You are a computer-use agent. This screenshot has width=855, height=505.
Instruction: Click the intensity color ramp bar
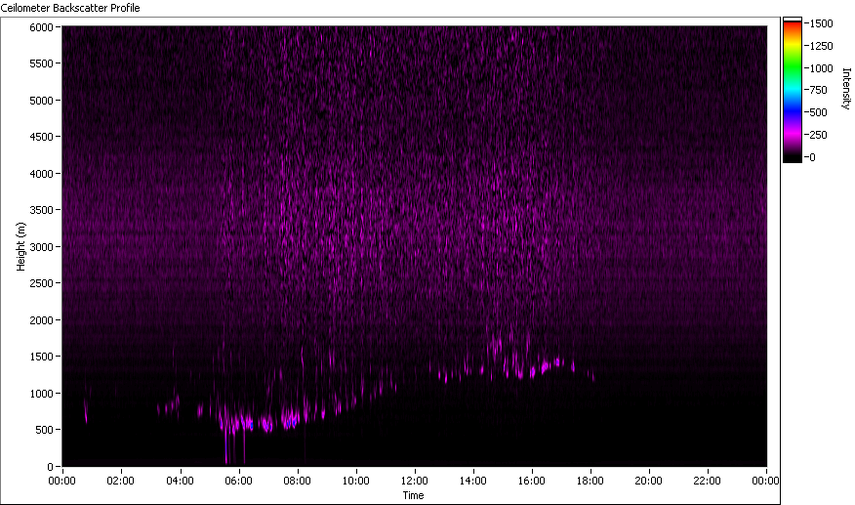[793, 90]
